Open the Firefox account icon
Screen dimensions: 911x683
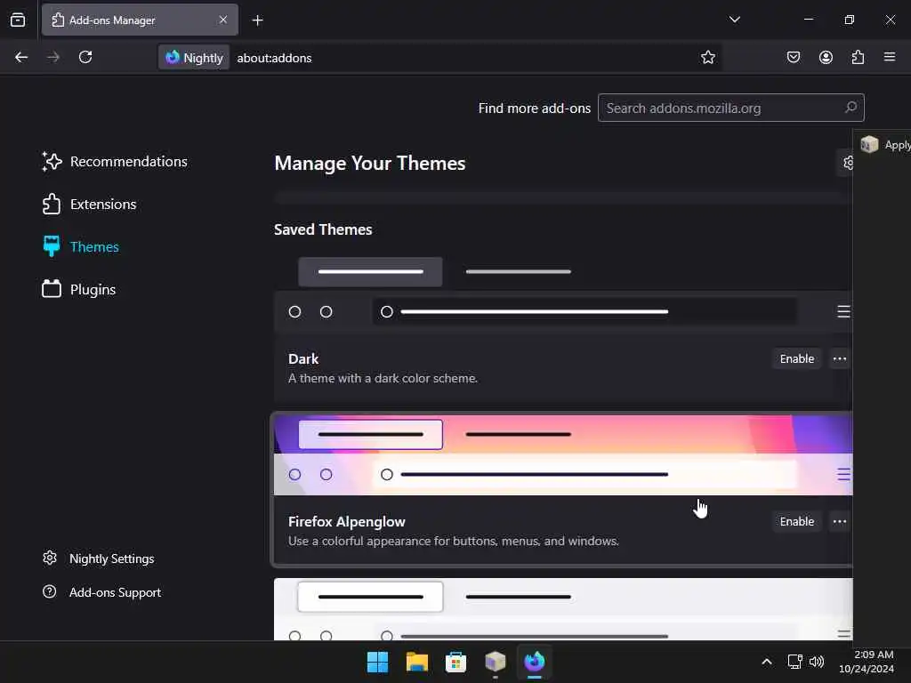[x=826, y=57]
